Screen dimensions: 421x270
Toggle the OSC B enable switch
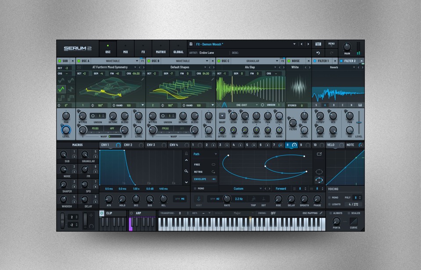click(x=149, y=61)
